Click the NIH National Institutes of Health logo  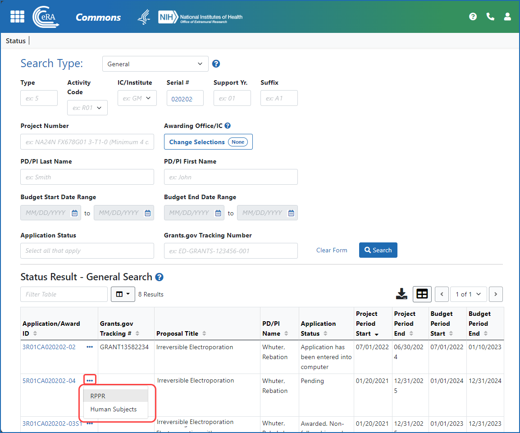point(201,17)
